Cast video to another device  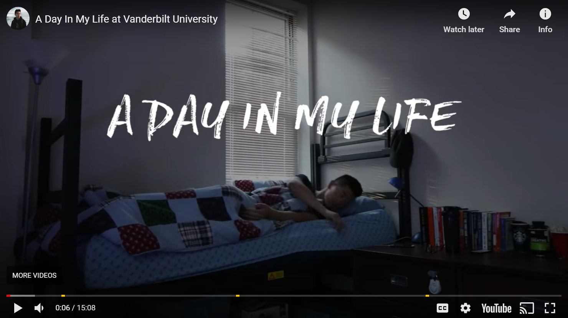tap(527, 308)
